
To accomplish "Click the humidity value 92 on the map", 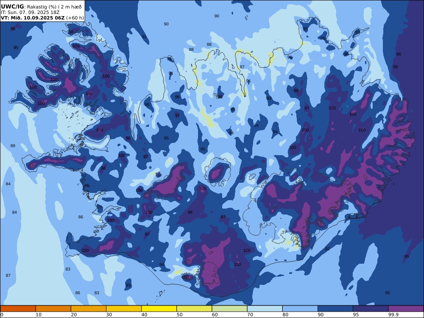I will pos(327,248).
